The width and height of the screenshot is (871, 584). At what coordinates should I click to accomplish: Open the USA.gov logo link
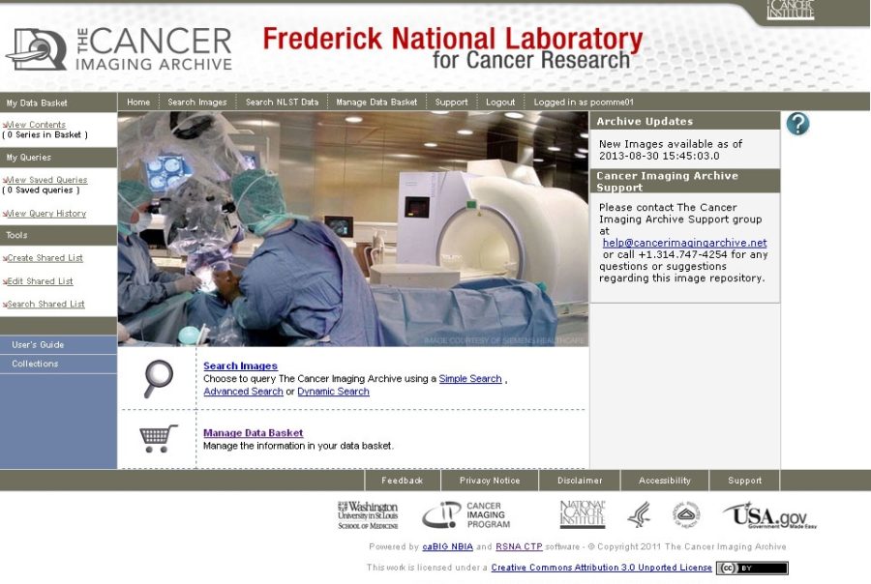[x=770, y=515]
